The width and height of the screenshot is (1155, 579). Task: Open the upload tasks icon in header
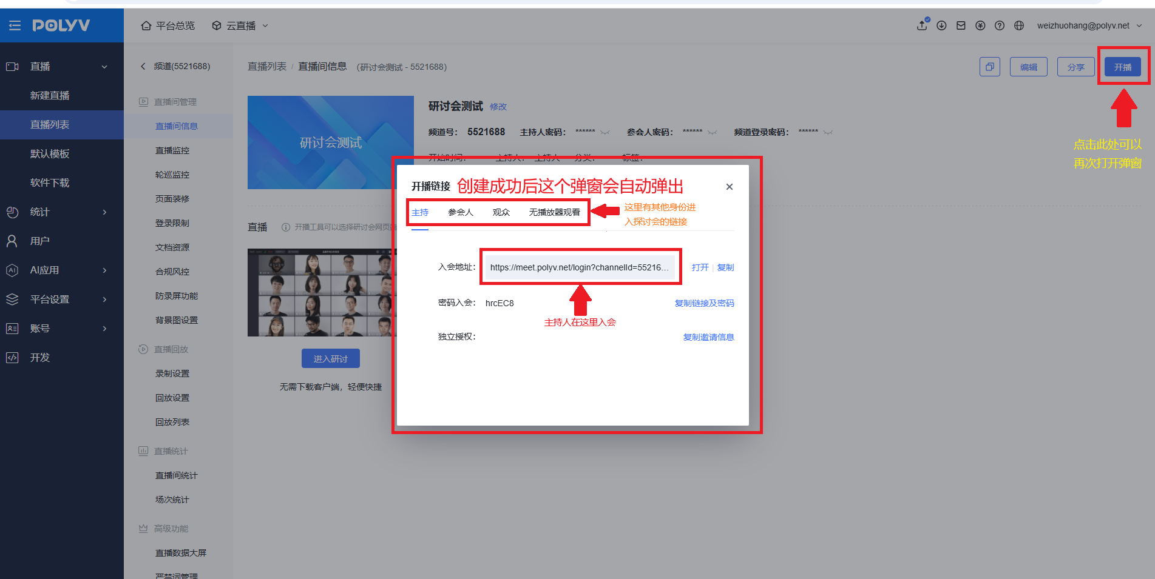coord(922,25)
